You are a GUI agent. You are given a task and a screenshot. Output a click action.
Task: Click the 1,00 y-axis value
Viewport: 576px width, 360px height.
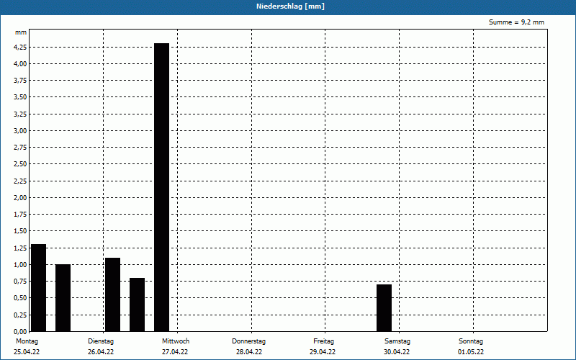pos(20,264)
